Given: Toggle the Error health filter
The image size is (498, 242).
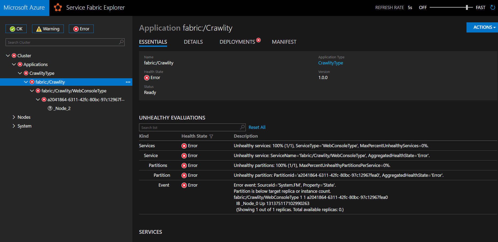Looking at the screenshot, I should click(81, 28).
